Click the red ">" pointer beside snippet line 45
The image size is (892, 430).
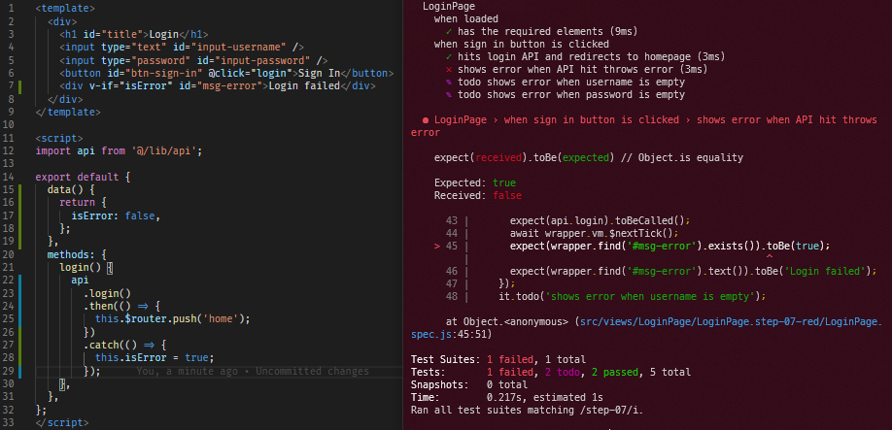(x=437, y=246)
